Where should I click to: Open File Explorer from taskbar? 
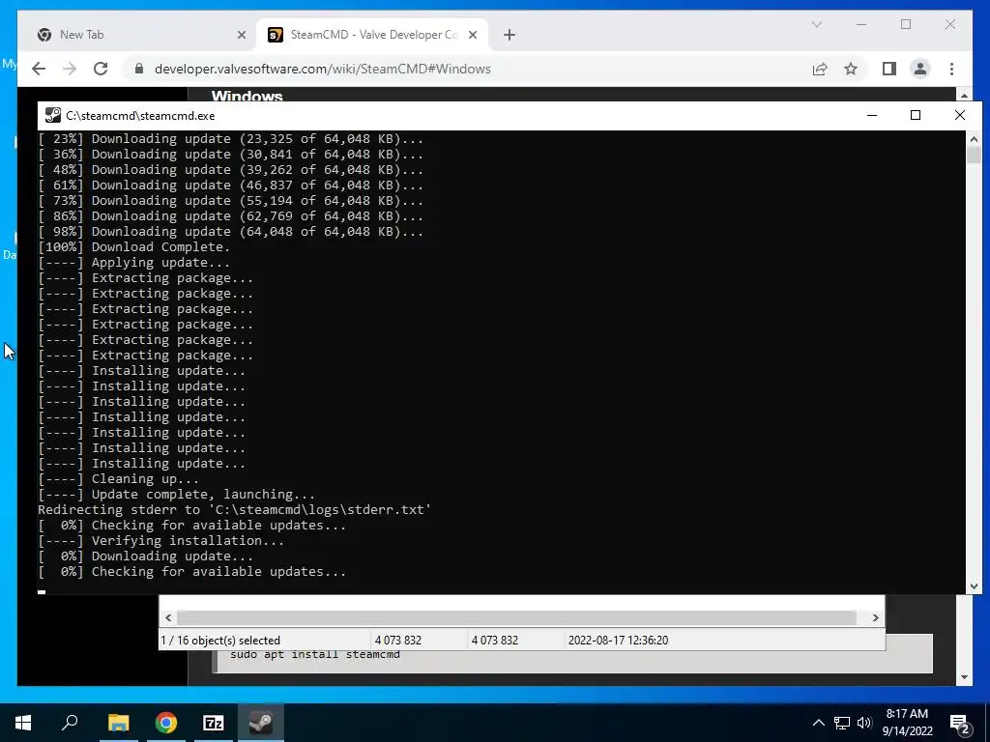pos(118,723)
